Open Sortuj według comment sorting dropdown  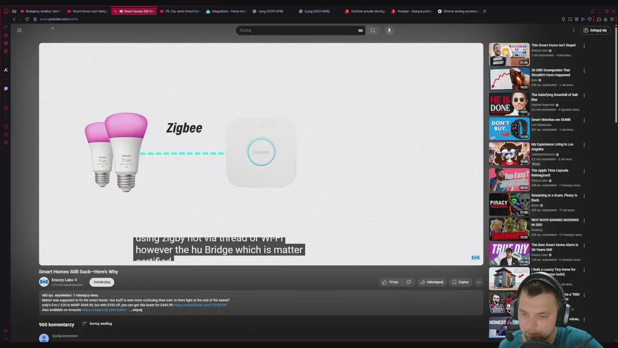point(97,324)
